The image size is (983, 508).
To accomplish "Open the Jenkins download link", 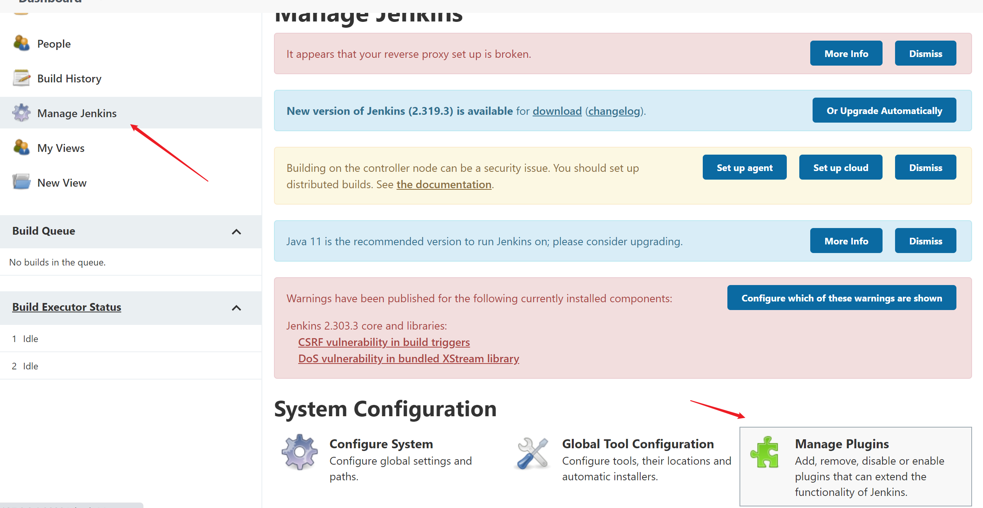I will coord(557,111).
